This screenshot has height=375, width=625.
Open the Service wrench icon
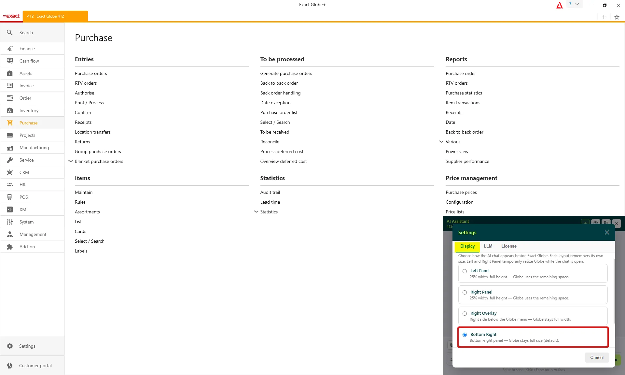click(10, 160)
